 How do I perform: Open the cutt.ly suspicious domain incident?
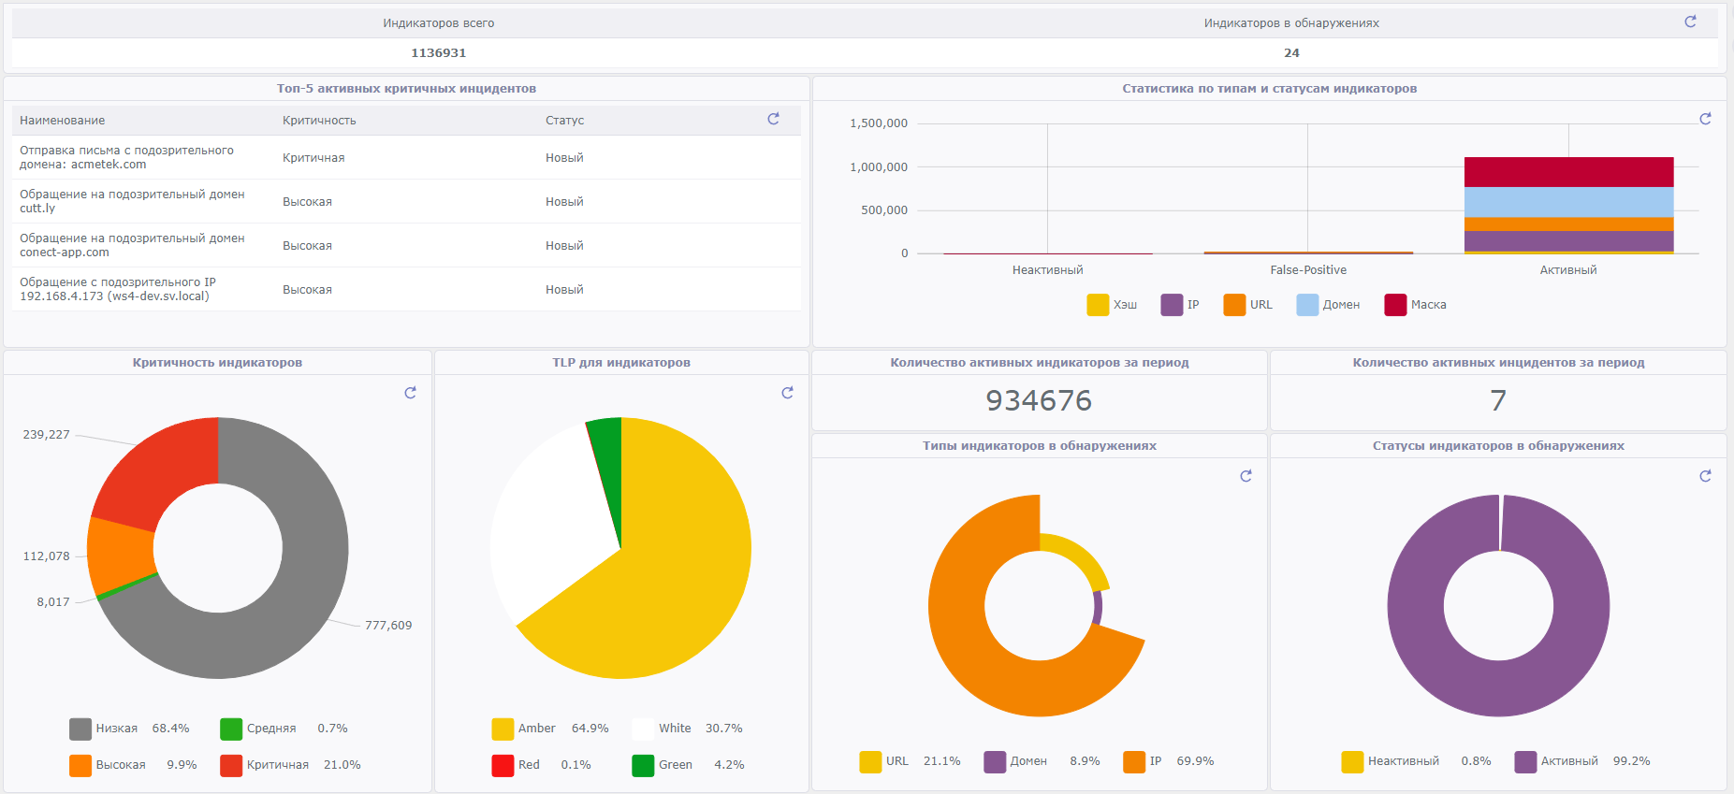[132, 201]
